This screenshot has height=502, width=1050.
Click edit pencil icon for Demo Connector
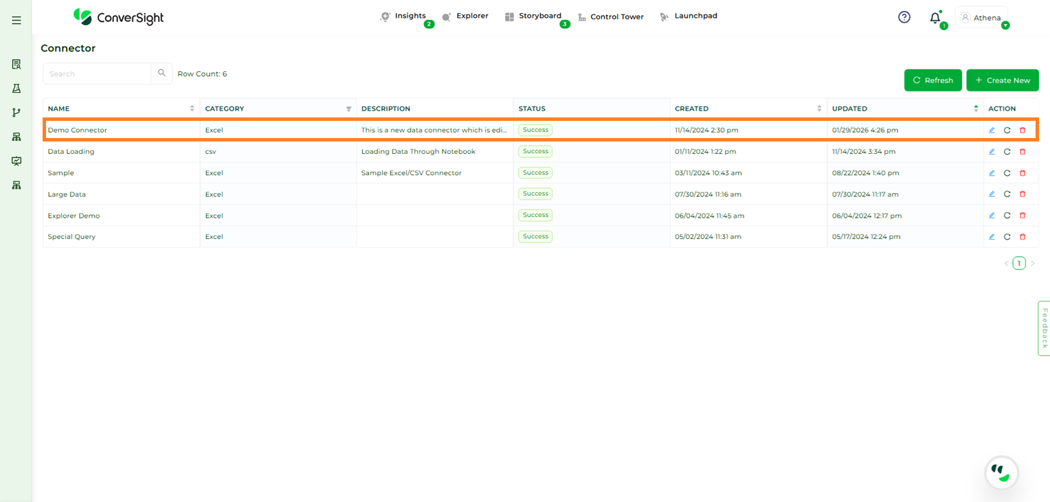pos(992,130)
